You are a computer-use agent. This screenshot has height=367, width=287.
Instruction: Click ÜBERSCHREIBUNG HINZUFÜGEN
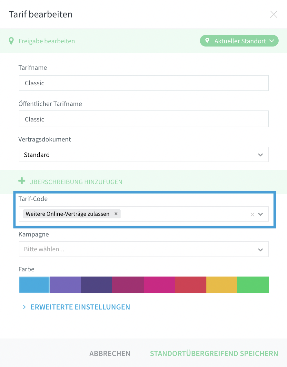point(76,182)
